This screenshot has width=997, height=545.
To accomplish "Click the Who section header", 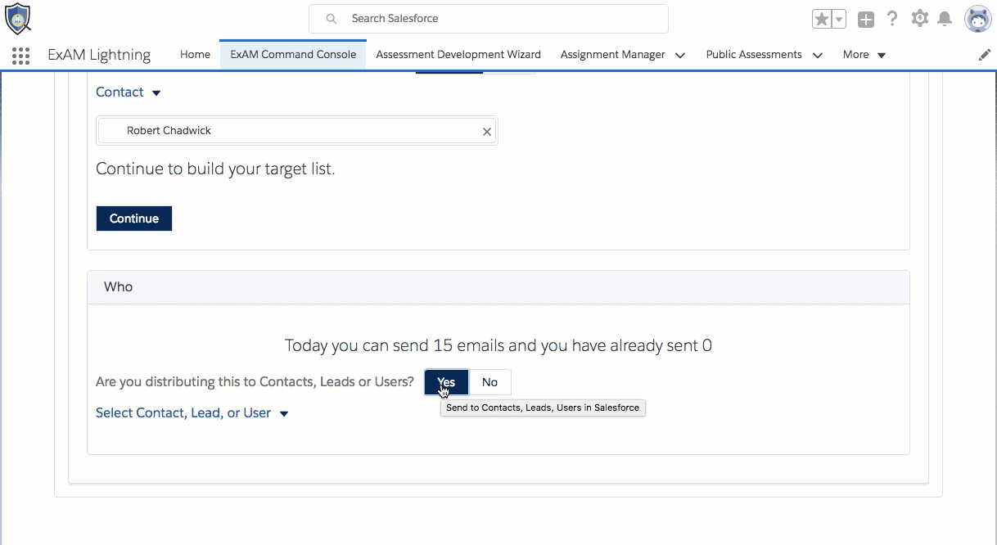I will [499, 287].
